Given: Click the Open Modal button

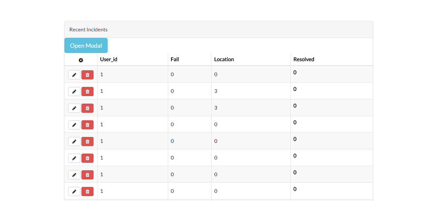Looking at the screenshot, I should coord(86,45).
